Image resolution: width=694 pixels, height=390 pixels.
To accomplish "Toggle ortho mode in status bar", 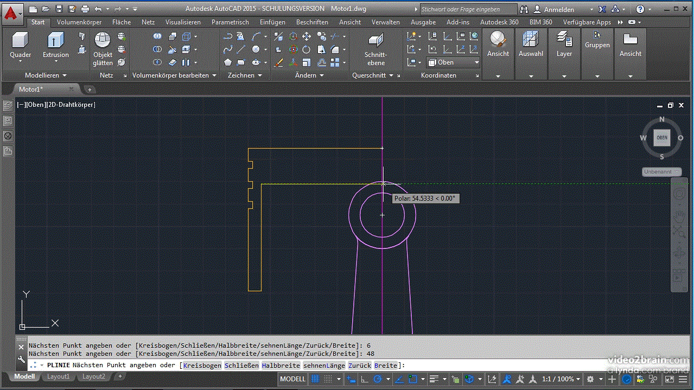I will 365,379.
